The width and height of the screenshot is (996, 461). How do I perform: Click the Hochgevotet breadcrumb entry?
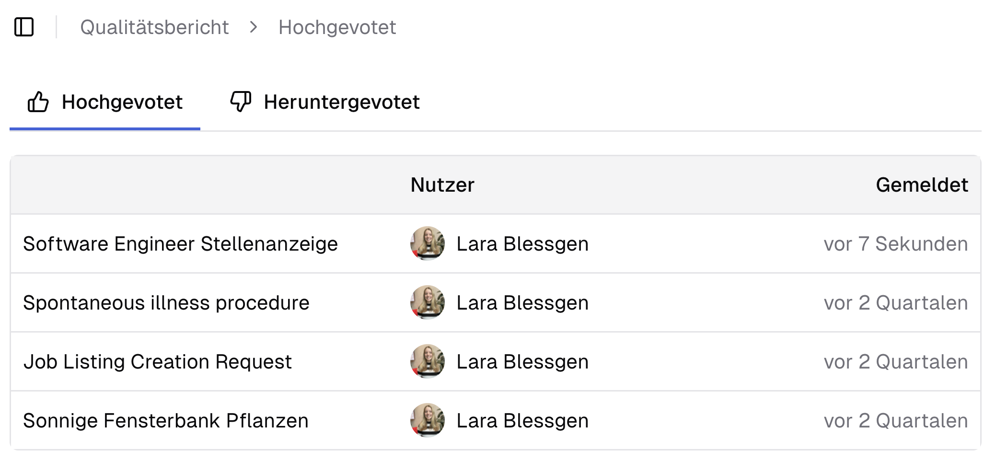[337, 27]
